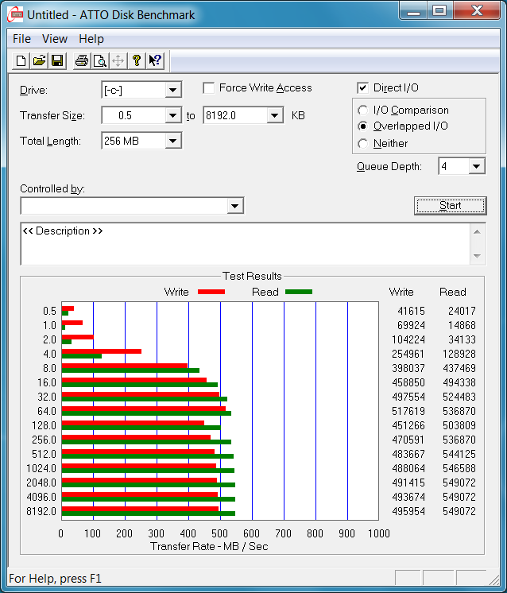Click the Save floppy disk icon
Image resolution: width=507 pixels, height=593 pixels.
pyautogui.click(x=57, y=60)
